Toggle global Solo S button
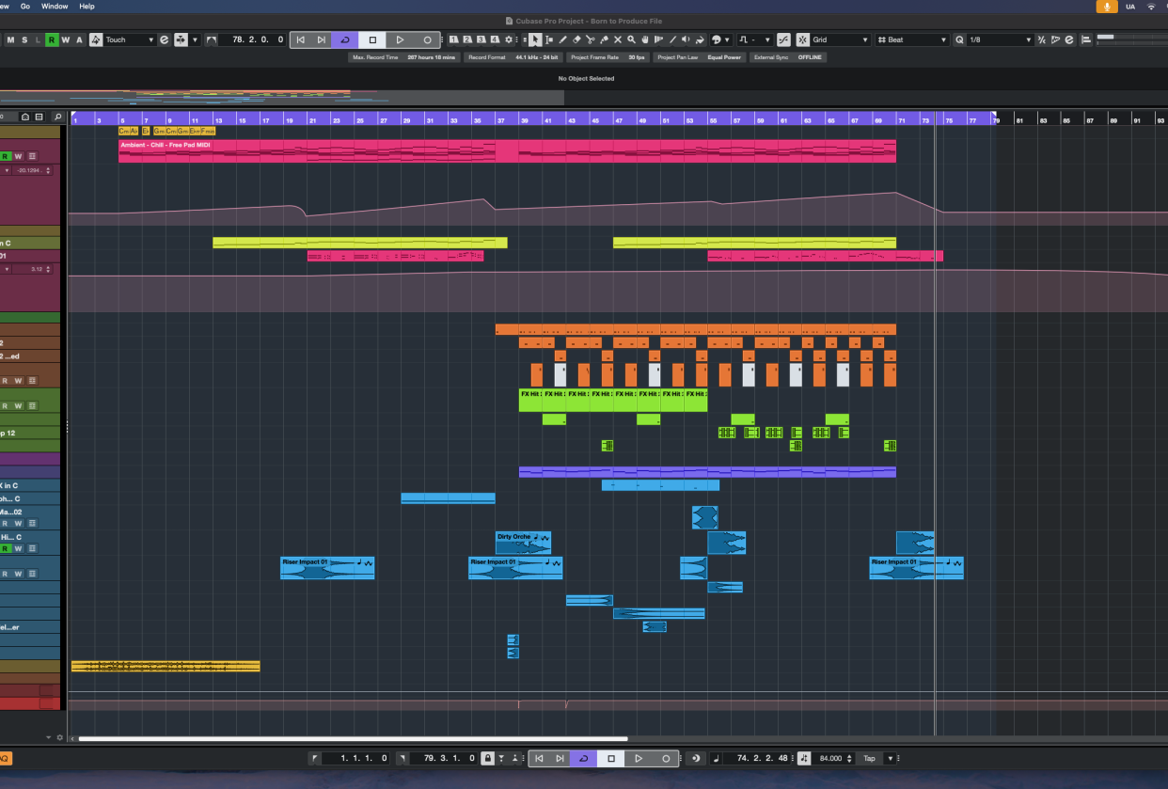 [x=24, y=39]
